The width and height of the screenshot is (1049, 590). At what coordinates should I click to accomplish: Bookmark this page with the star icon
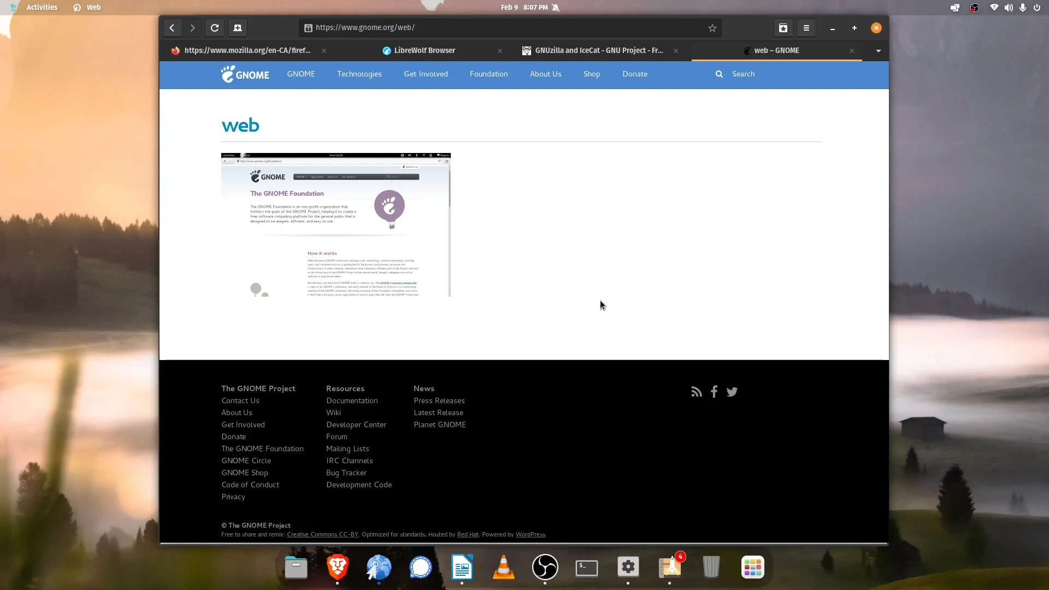[712, 28]
